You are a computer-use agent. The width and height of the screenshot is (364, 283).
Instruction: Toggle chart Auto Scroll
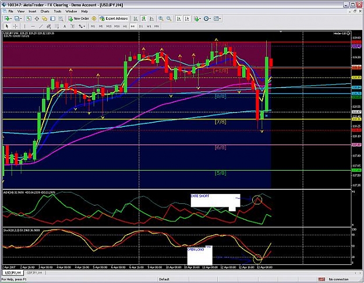point(179,19)
